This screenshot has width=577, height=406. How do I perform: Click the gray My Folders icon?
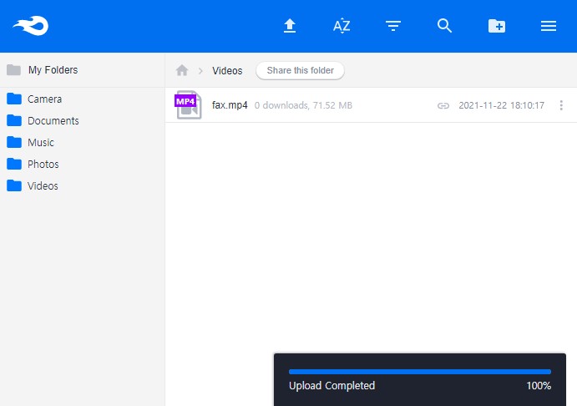pyautogui.click(x=13, y=69)
